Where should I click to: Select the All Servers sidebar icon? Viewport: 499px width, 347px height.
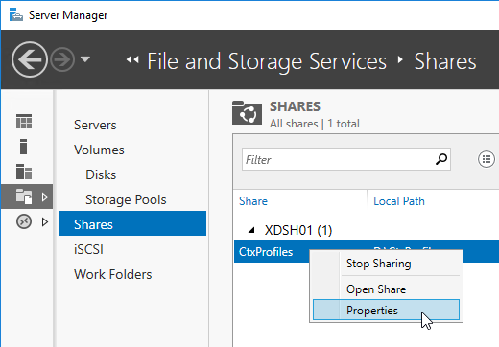24,172
